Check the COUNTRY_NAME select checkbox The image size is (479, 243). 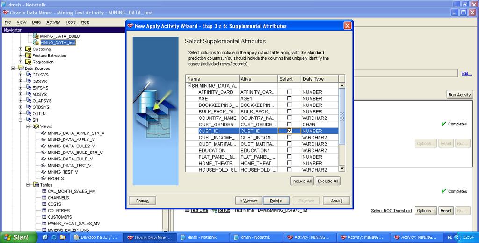[289, 118]
